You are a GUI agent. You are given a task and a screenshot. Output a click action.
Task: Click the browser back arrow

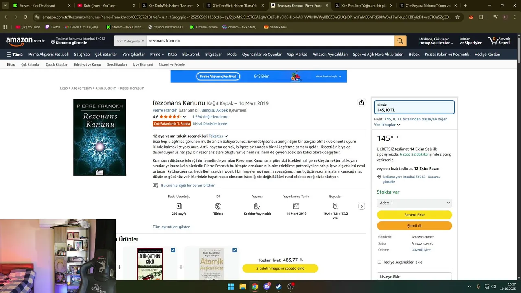(6, 17)
